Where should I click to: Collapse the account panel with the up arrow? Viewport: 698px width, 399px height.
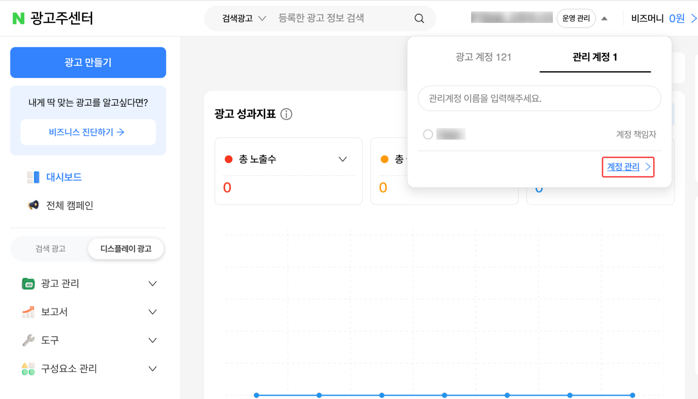tap(604, 18)
